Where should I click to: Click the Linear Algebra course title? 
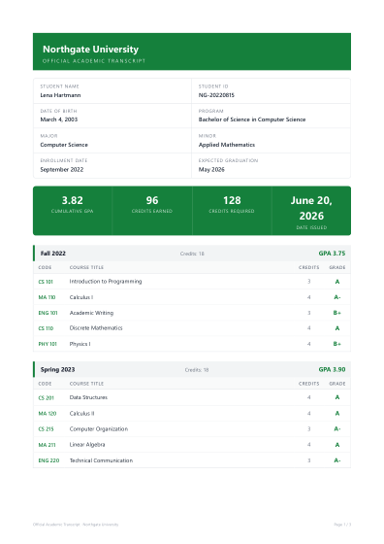[x=87, y=445]
